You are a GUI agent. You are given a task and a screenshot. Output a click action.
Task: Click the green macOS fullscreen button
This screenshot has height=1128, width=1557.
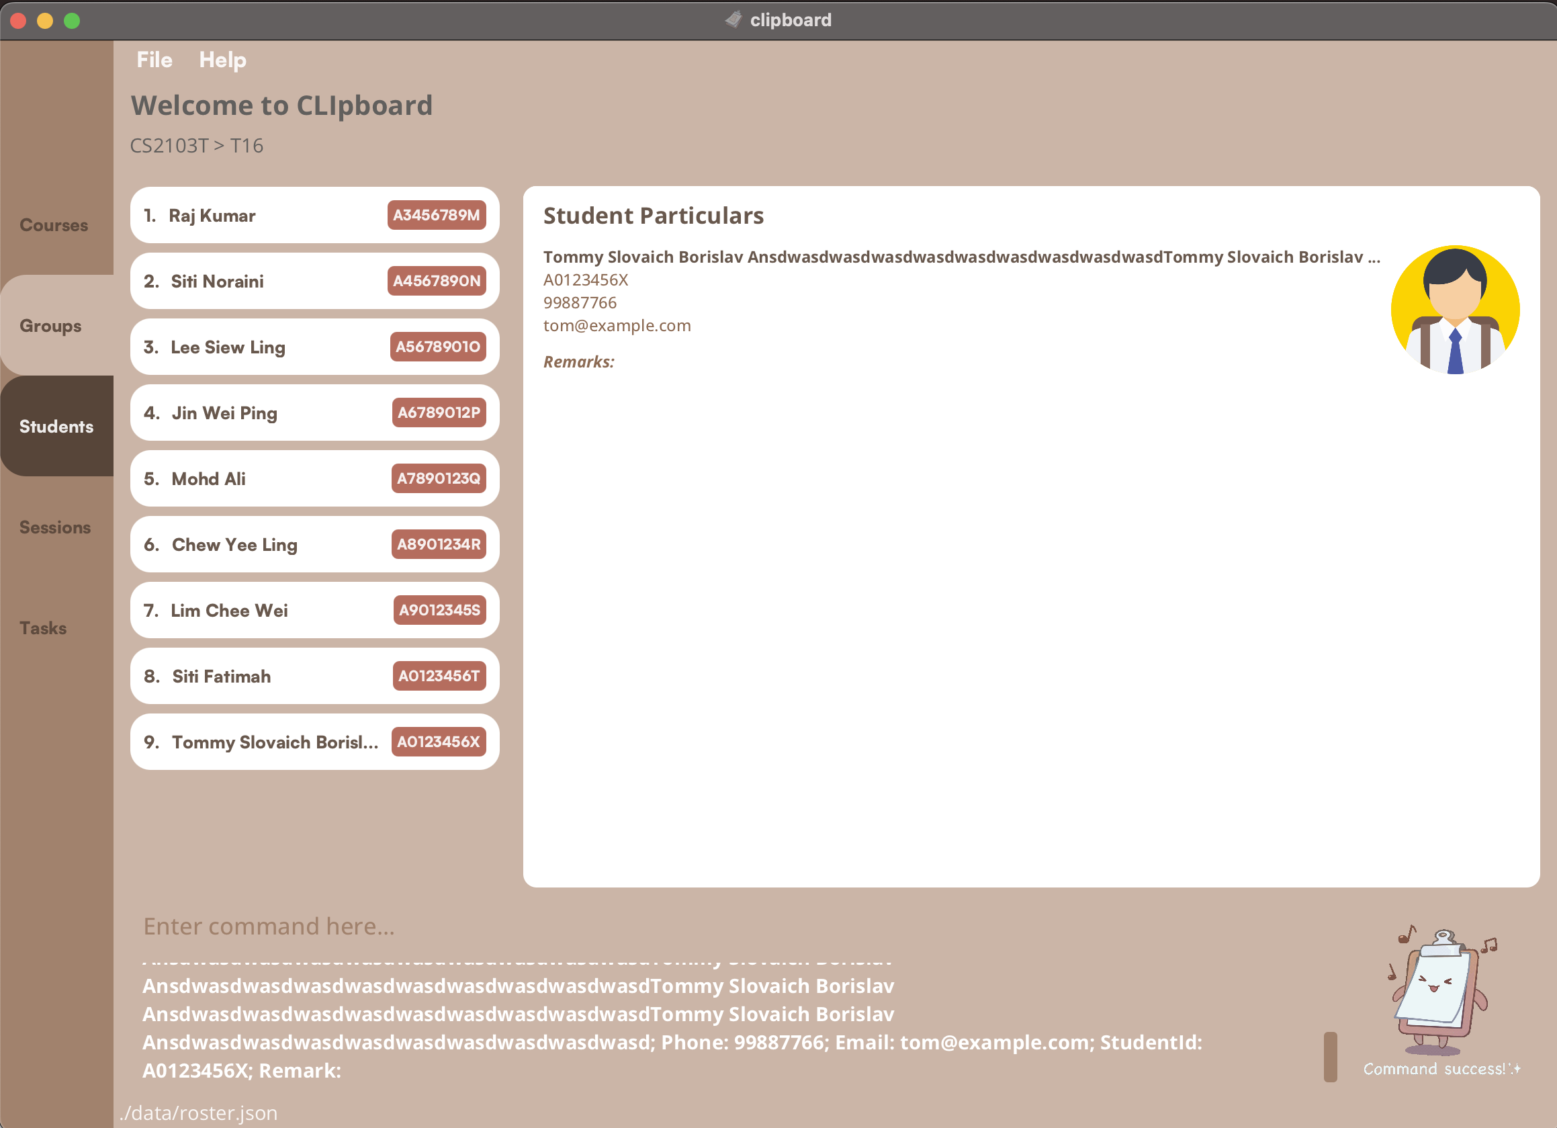(71, 21)
